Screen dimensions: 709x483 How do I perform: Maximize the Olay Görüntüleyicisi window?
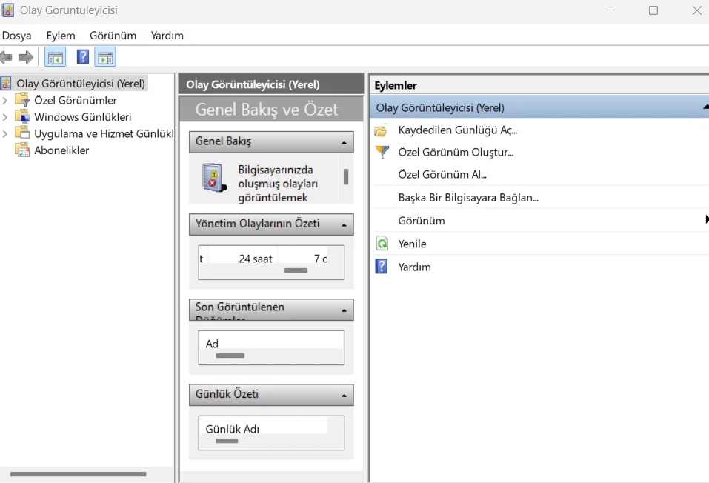pyautogui.click(x=653, y=10)
